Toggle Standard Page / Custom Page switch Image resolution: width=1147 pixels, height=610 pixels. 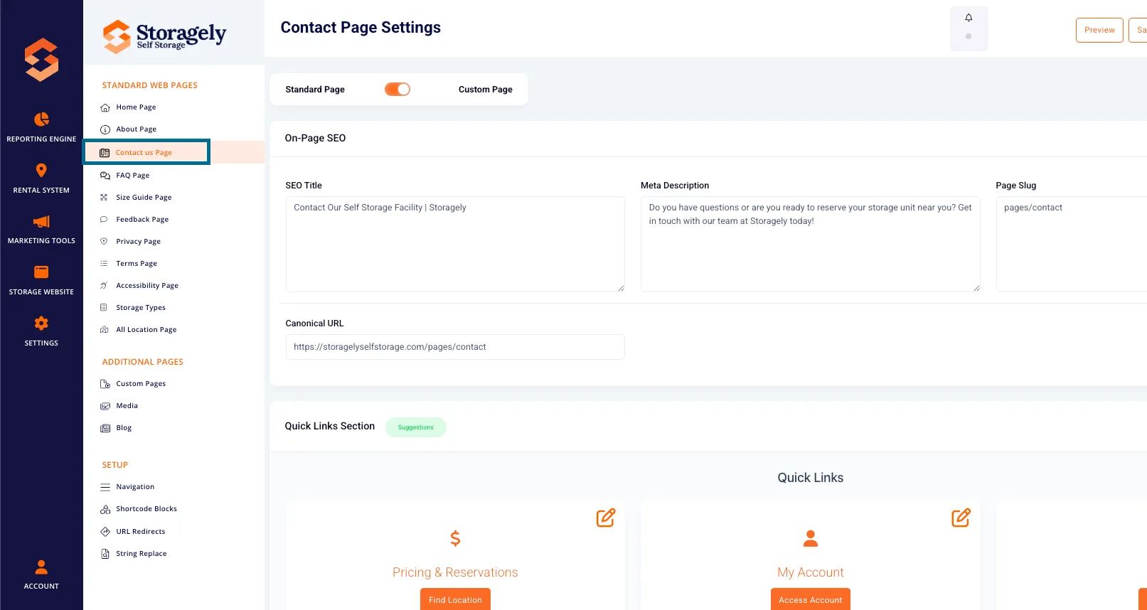[x=398, y=90]
